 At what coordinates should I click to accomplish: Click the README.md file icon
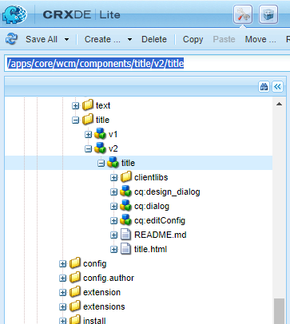click(x=125, y=235)
